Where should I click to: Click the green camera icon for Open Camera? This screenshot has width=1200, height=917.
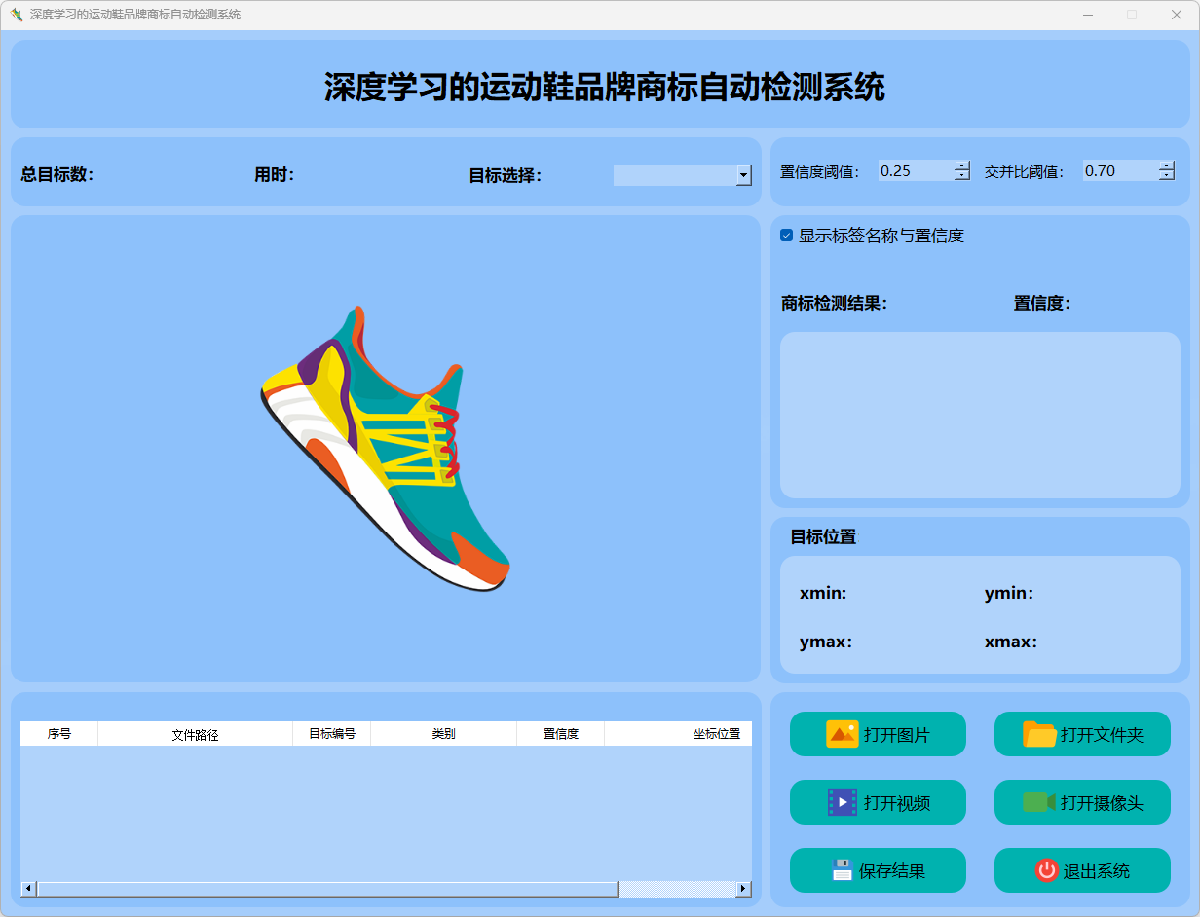tap(1038, 802)
